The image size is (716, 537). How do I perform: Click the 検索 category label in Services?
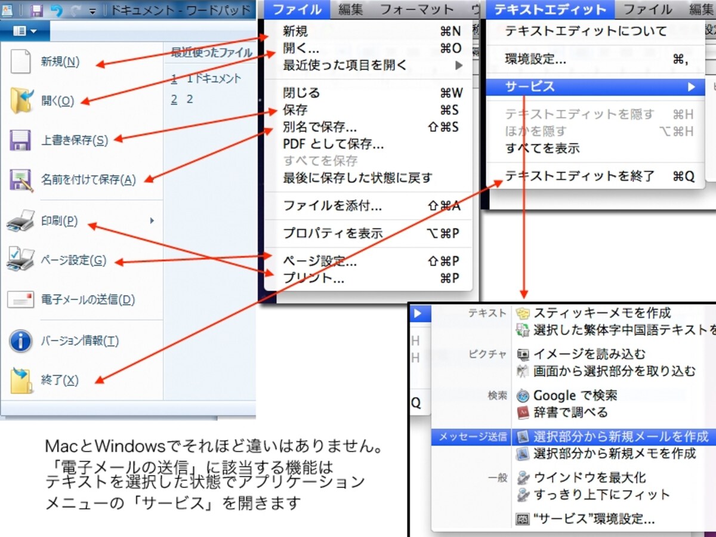pos(498,396)
